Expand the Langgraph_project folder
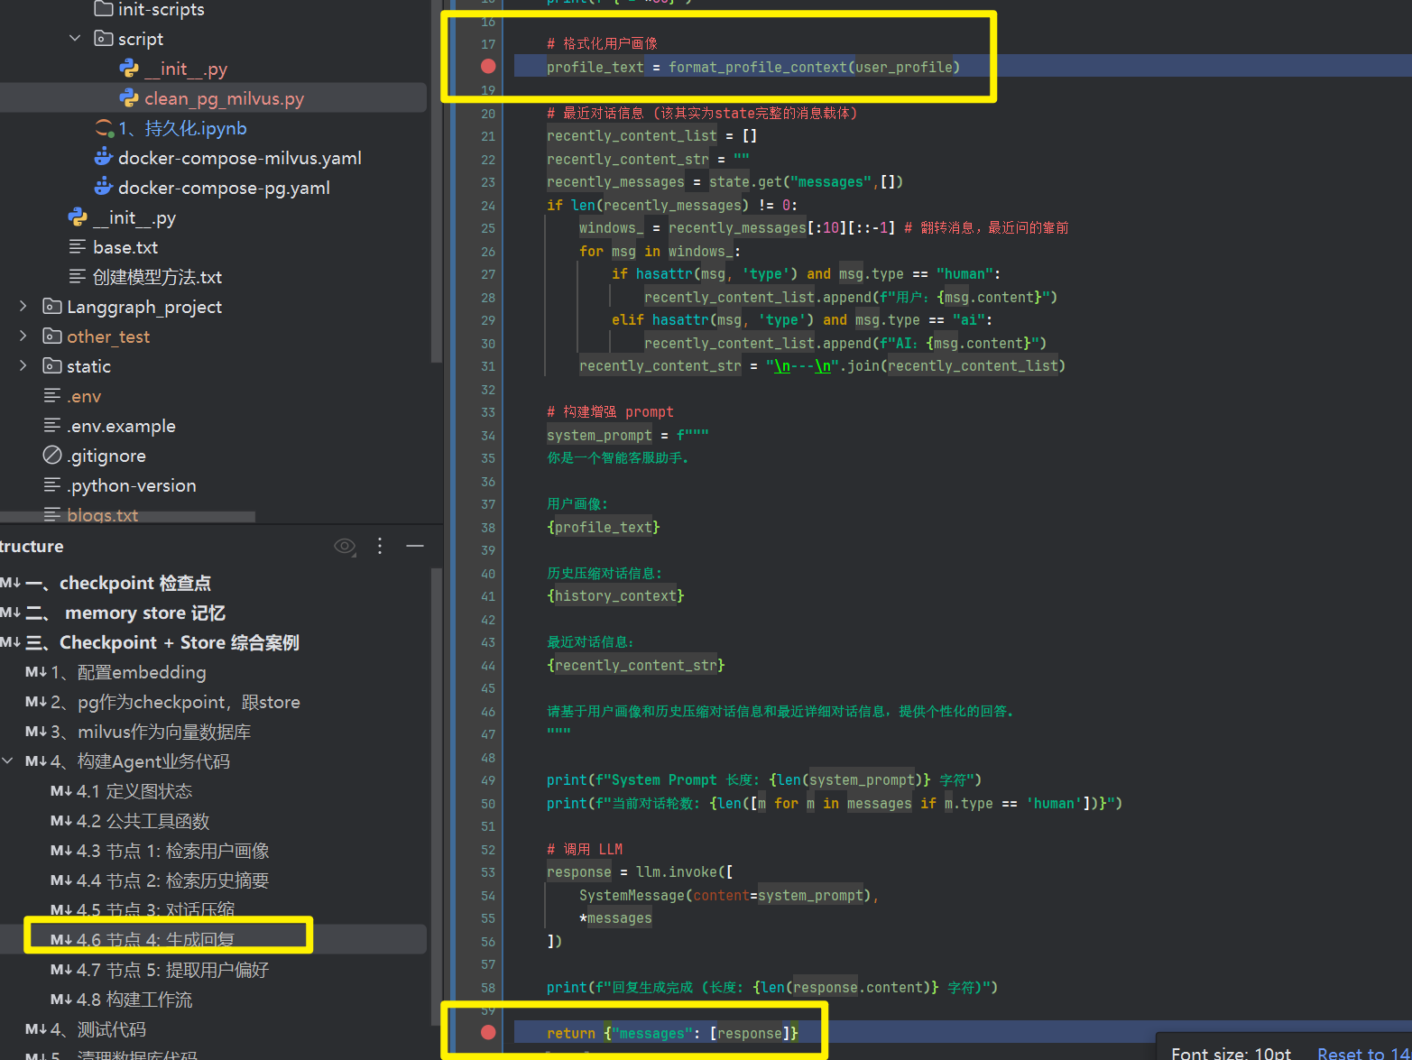Screen dimensions: 1412x1060 click(x=23, y=307)
